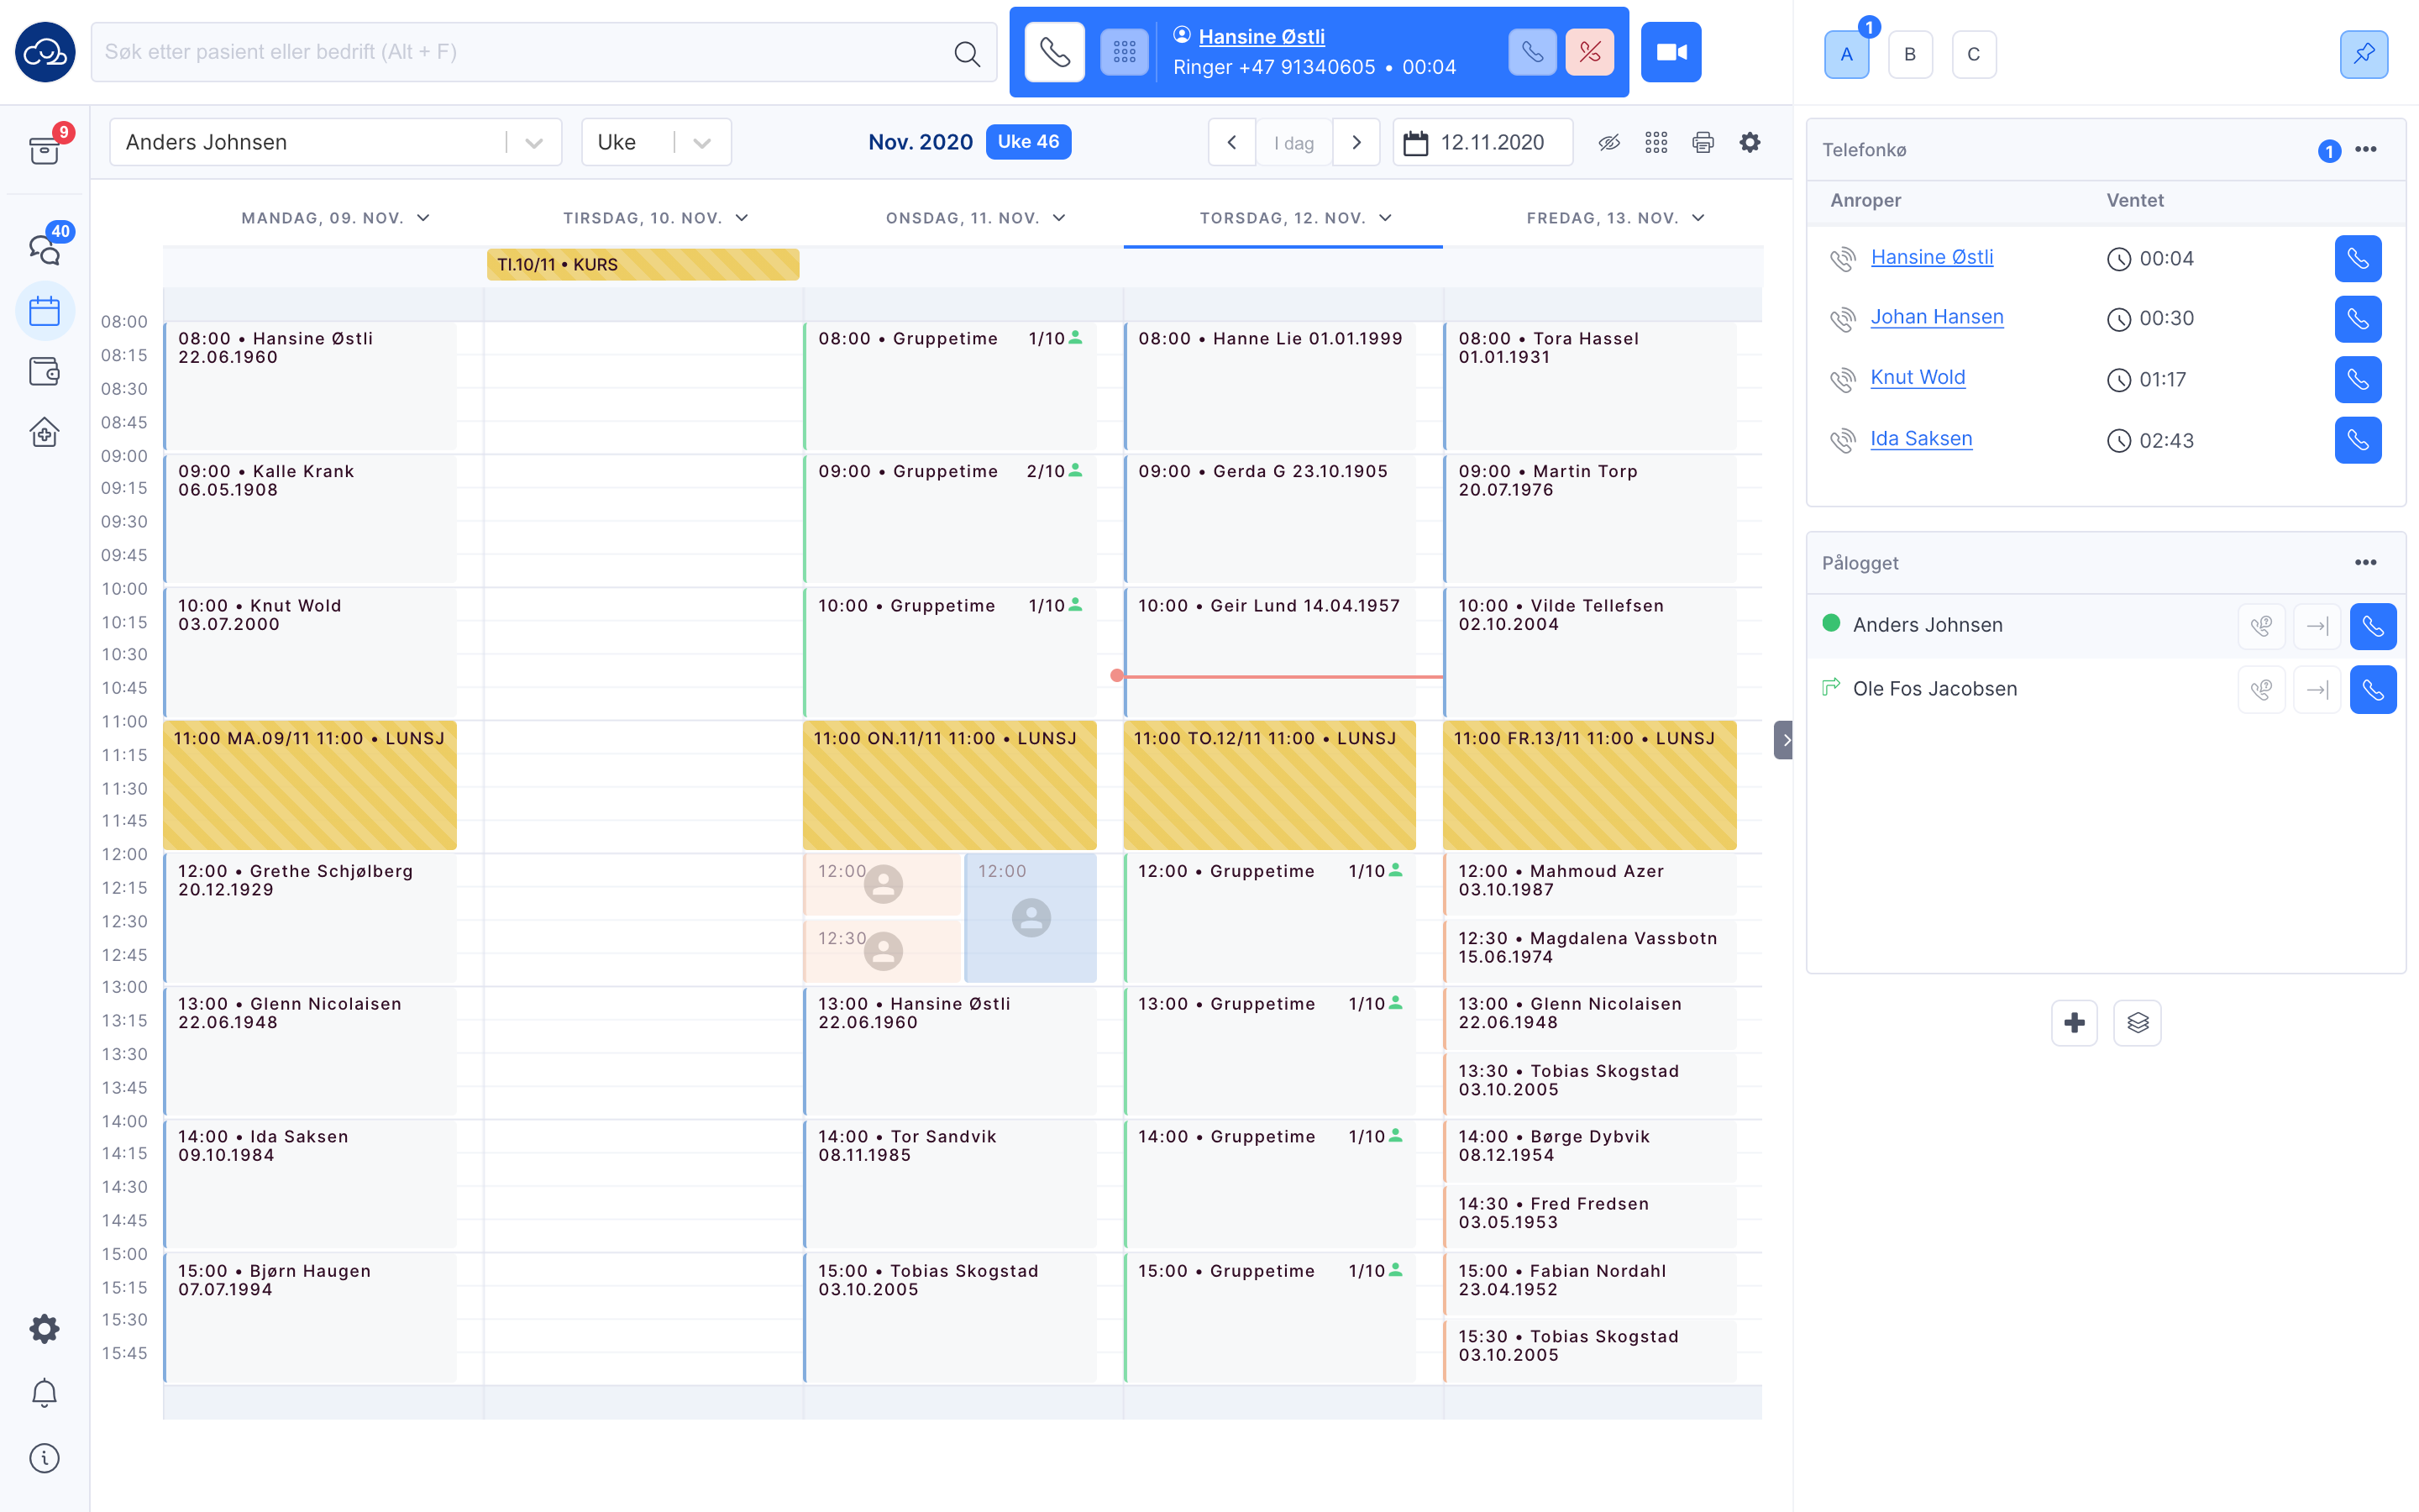
Task: Open the Uke view dropdown
Action: [656, 142]
